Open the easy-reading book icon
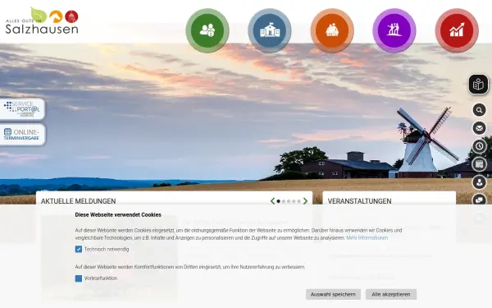This screenshot has width=492, height=308. click(479, 85)
